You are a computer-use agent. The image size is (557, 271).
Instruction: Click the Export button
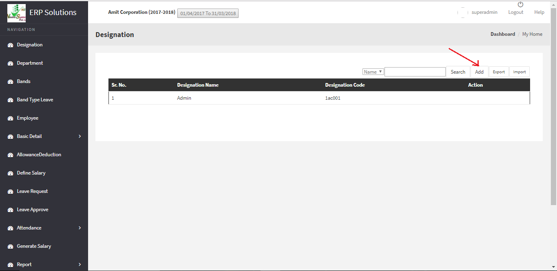coord(499,72)
